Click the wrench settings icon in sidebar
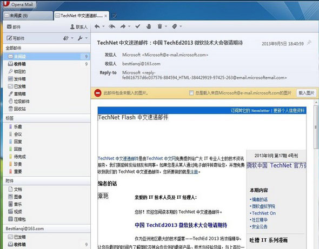Viewport: 319px width, 249px height. (x=80, y=38)
